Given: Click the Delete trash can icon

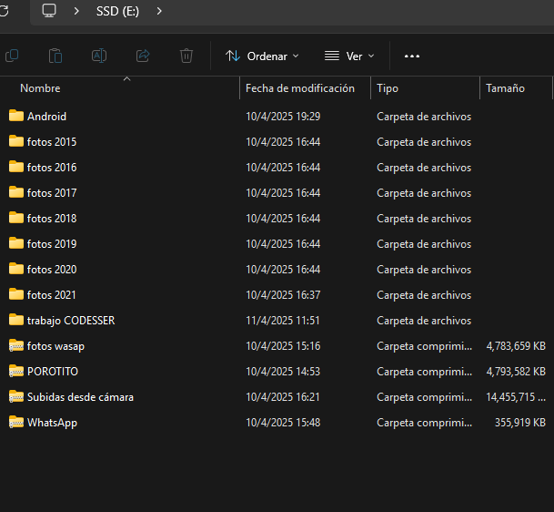Looking at the screenshot, I should (x=186, y=56).
